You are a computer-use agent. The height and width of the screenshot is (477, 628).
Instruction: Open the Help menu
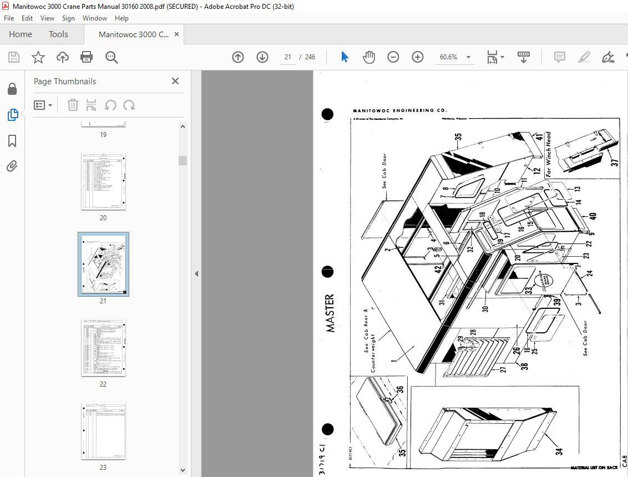121,18
